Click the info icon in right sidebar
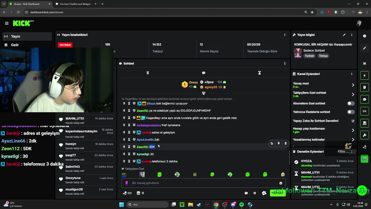 click(x=364, y=36)
